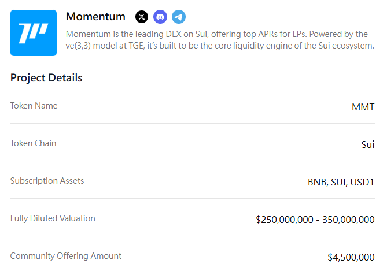Screen dimensions: 387x275
Task: Click the Fully Diluted Valuation label
Action: pos(53,218)
